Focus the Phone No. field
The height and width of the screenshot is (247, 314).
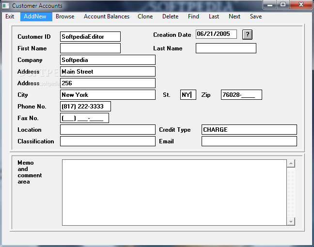pyautogui.click(x=85, y=106)
